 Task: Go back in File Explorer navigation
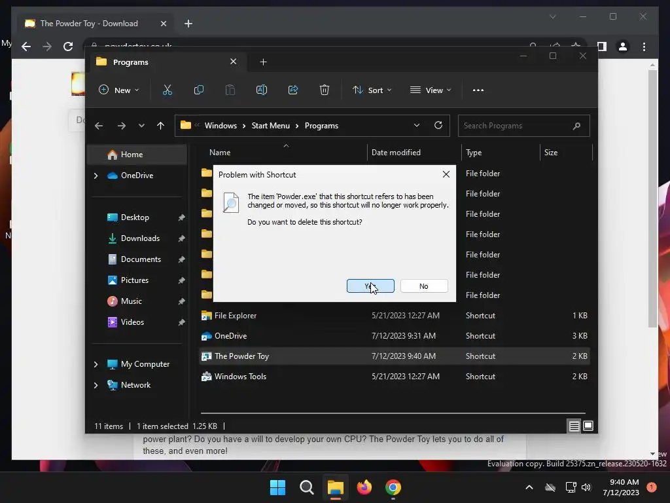click(x=99, y=126)
